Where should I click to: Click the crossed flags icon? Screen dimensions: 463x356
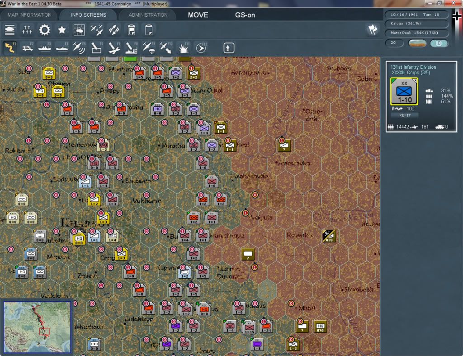pyautogui.click(x=373, y=29)
